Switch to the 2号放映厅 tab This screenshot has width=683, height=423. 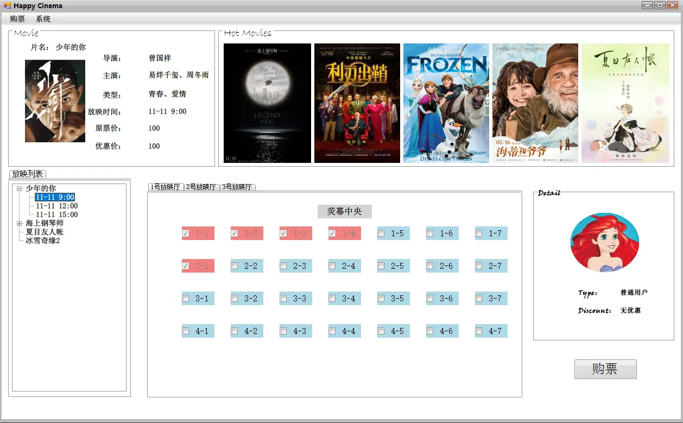pos(201,187)
